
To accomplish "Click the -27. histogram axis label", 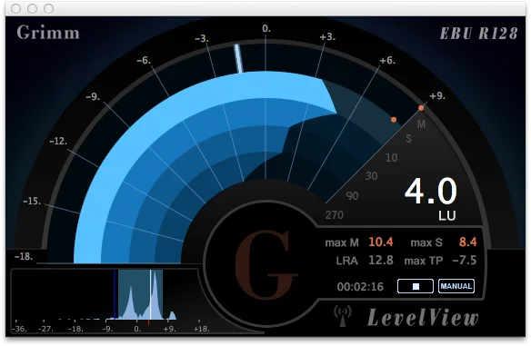I will point(45,329).
